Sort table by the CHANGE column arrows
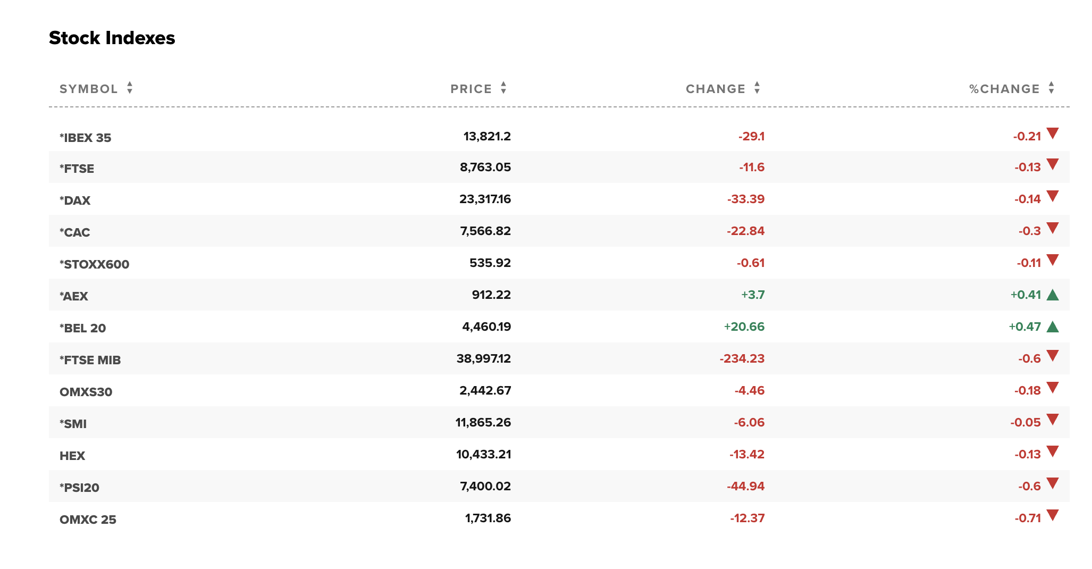The height and width of the screenshot is (569, 1092). tap(757, 88)
